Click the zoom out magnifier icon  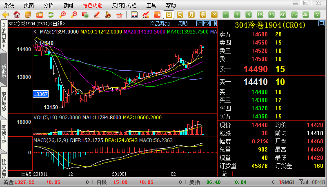tap(74, 15)
